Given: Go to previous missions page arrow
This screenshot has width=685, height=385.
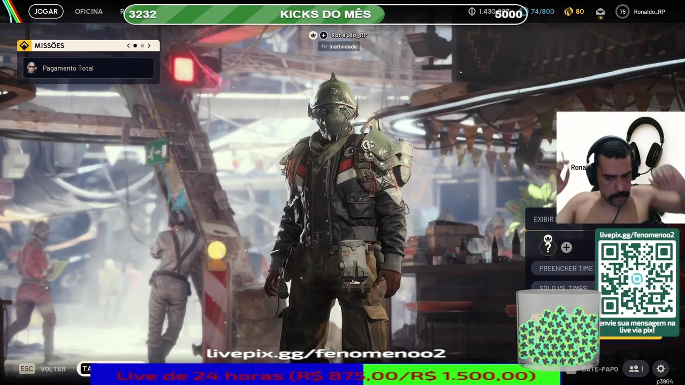Looking at the screenshot, I should [x=128, y=46].
